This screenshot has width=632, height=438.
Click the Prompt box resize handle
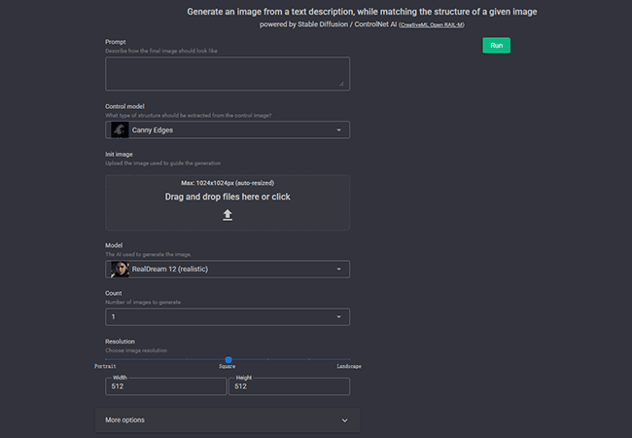[341, 84]
